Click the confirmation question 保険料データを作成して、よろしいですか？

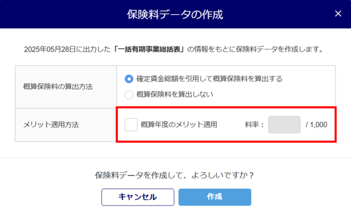tap(175, 175)
